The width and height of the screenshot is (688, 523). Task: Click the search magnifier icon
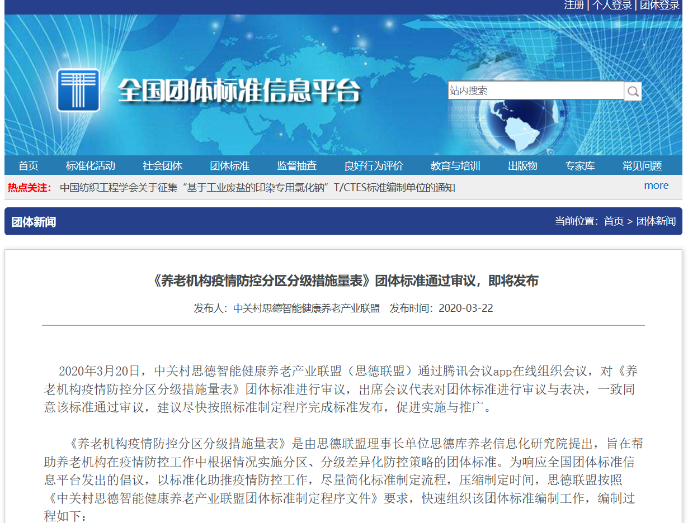pos(633,91)
